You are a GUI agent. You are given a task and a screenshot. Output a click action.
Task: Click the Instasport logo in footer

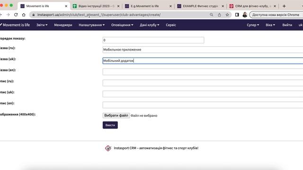tap(108, 148)
